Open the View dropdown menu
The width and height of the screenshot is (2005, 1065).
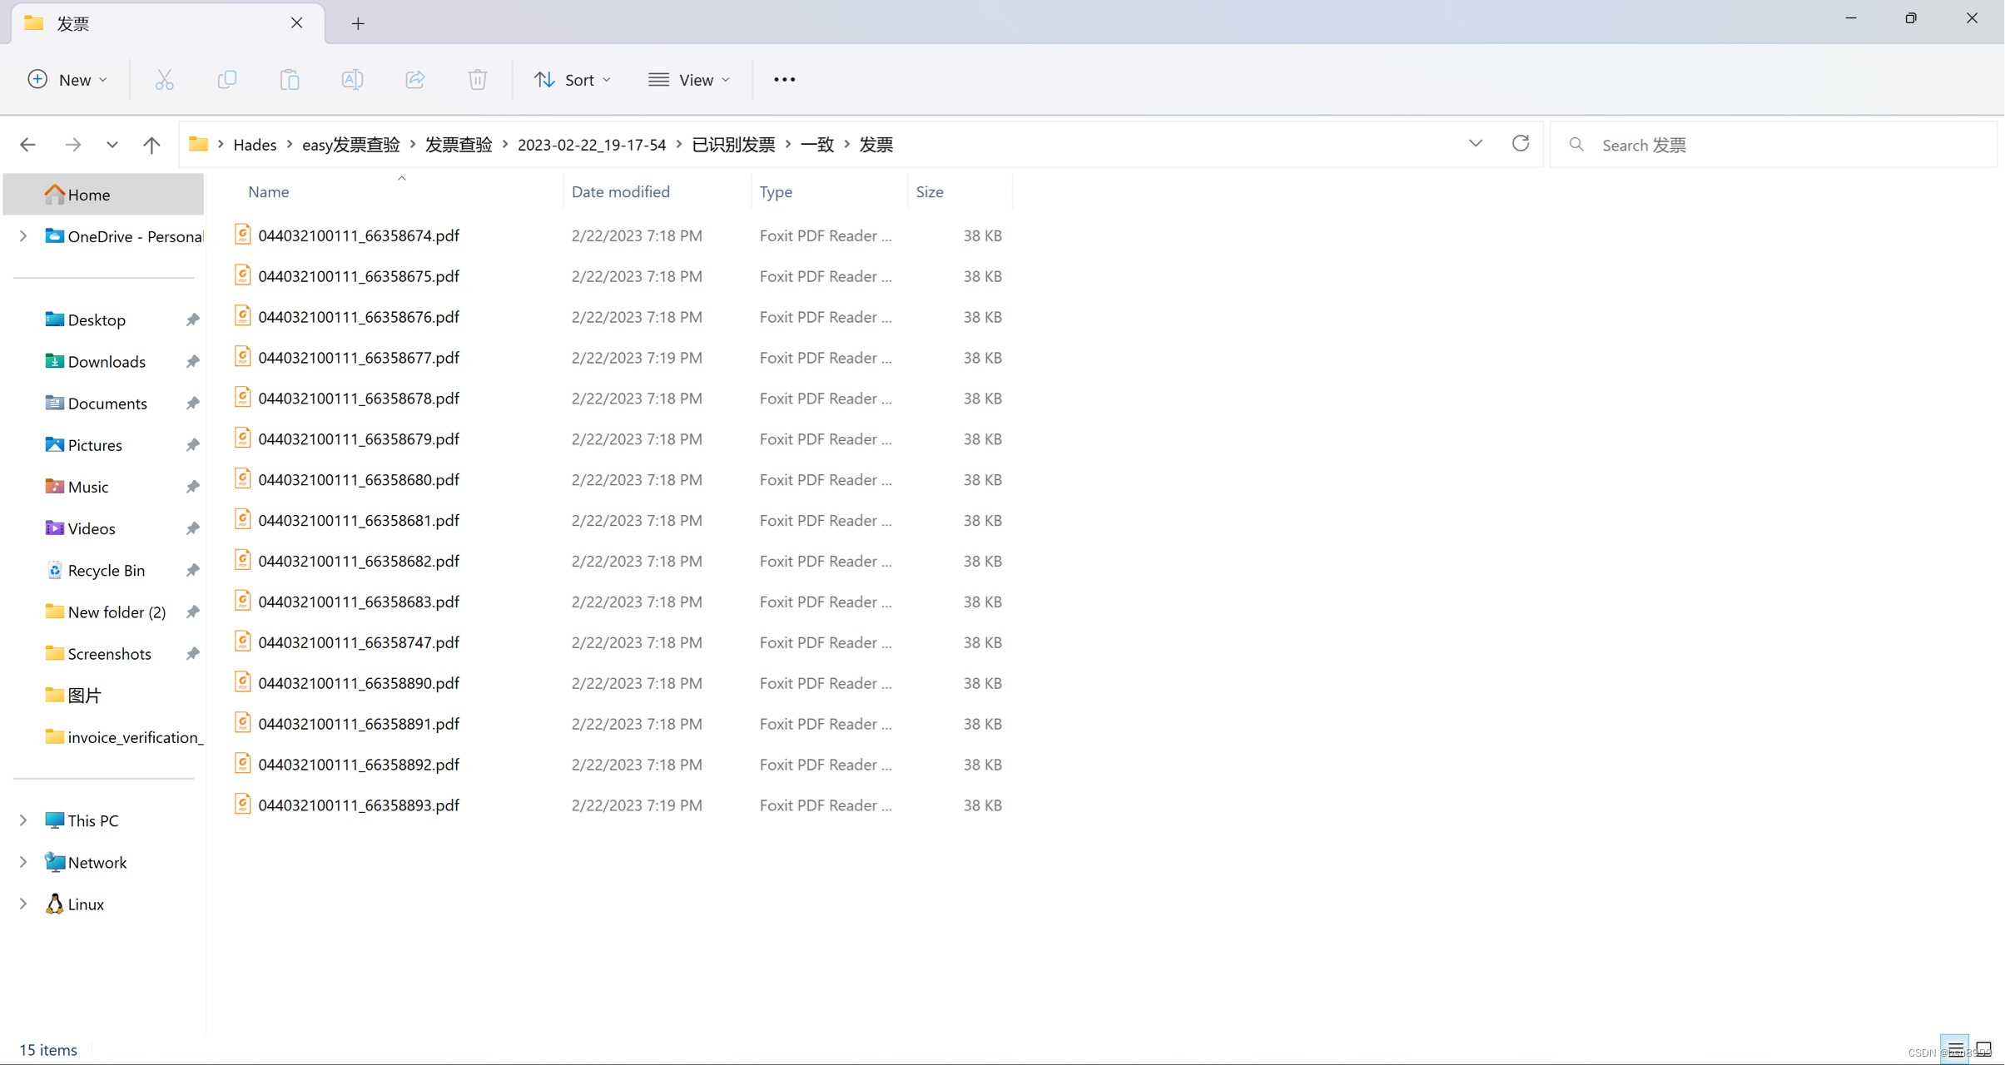pos(689,80)
